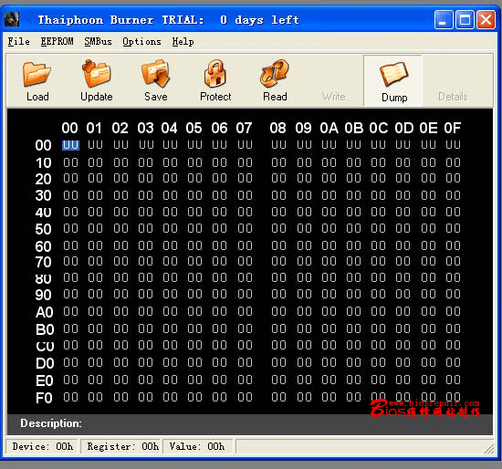Select byte at row 80 column 08
This screenshot has width=502, height=469.
click(278, 277)
